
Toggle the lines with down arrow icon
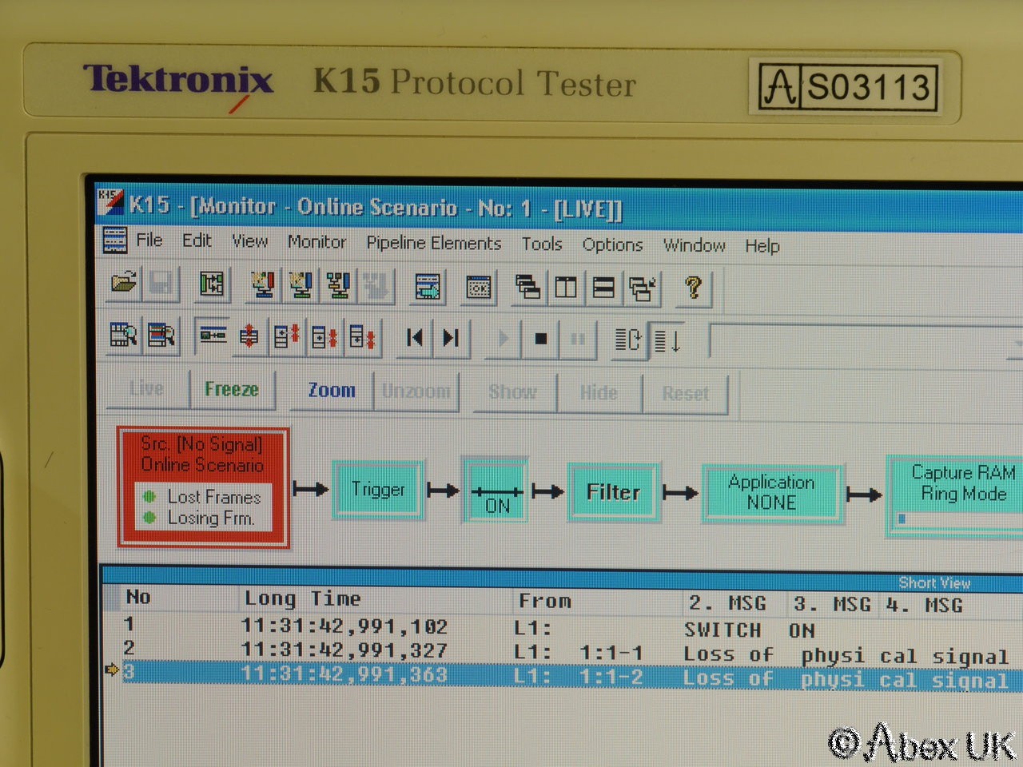[x=667, y=342]
